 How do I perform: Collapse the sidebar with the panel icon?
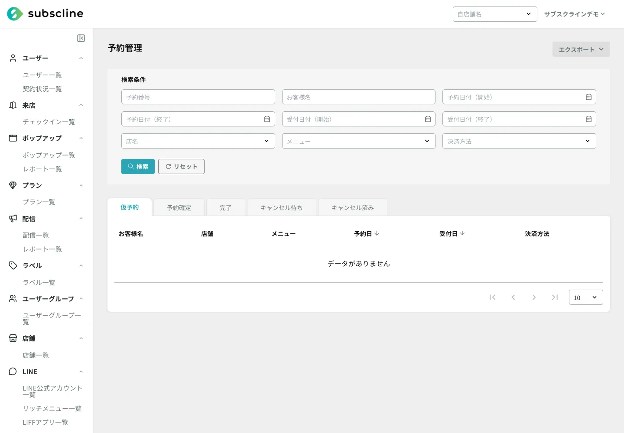[81, 38]
